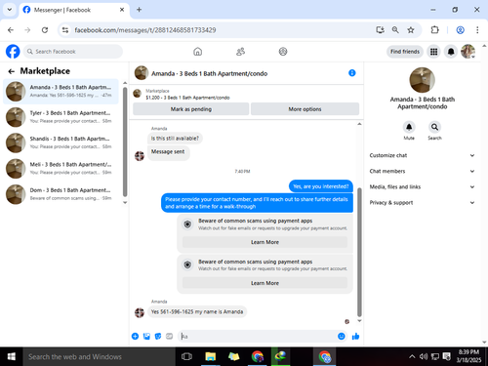Open the emoji picker
Viewport: 488px width, 366px height.
click(342, 336)
